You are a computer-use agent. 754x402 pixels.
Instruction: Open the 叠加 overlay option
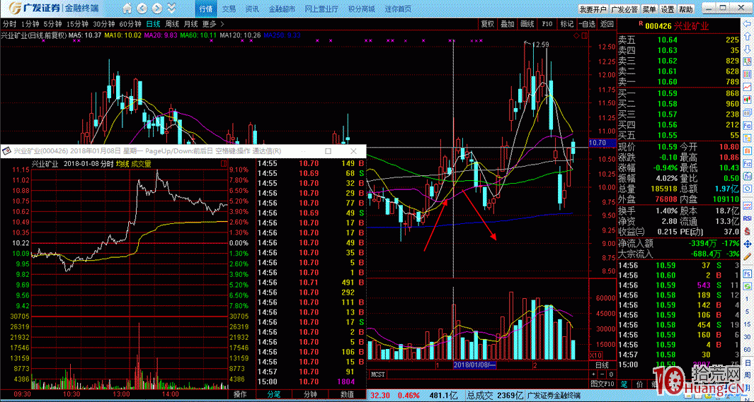pos(508,24)
